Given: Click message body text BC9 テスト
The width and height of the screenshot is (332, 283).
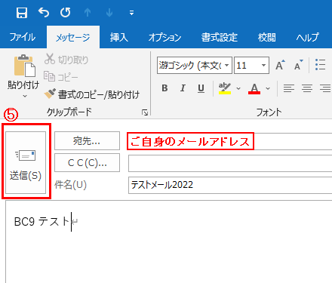Looking at the screenshot, I should tap(41, 222).
